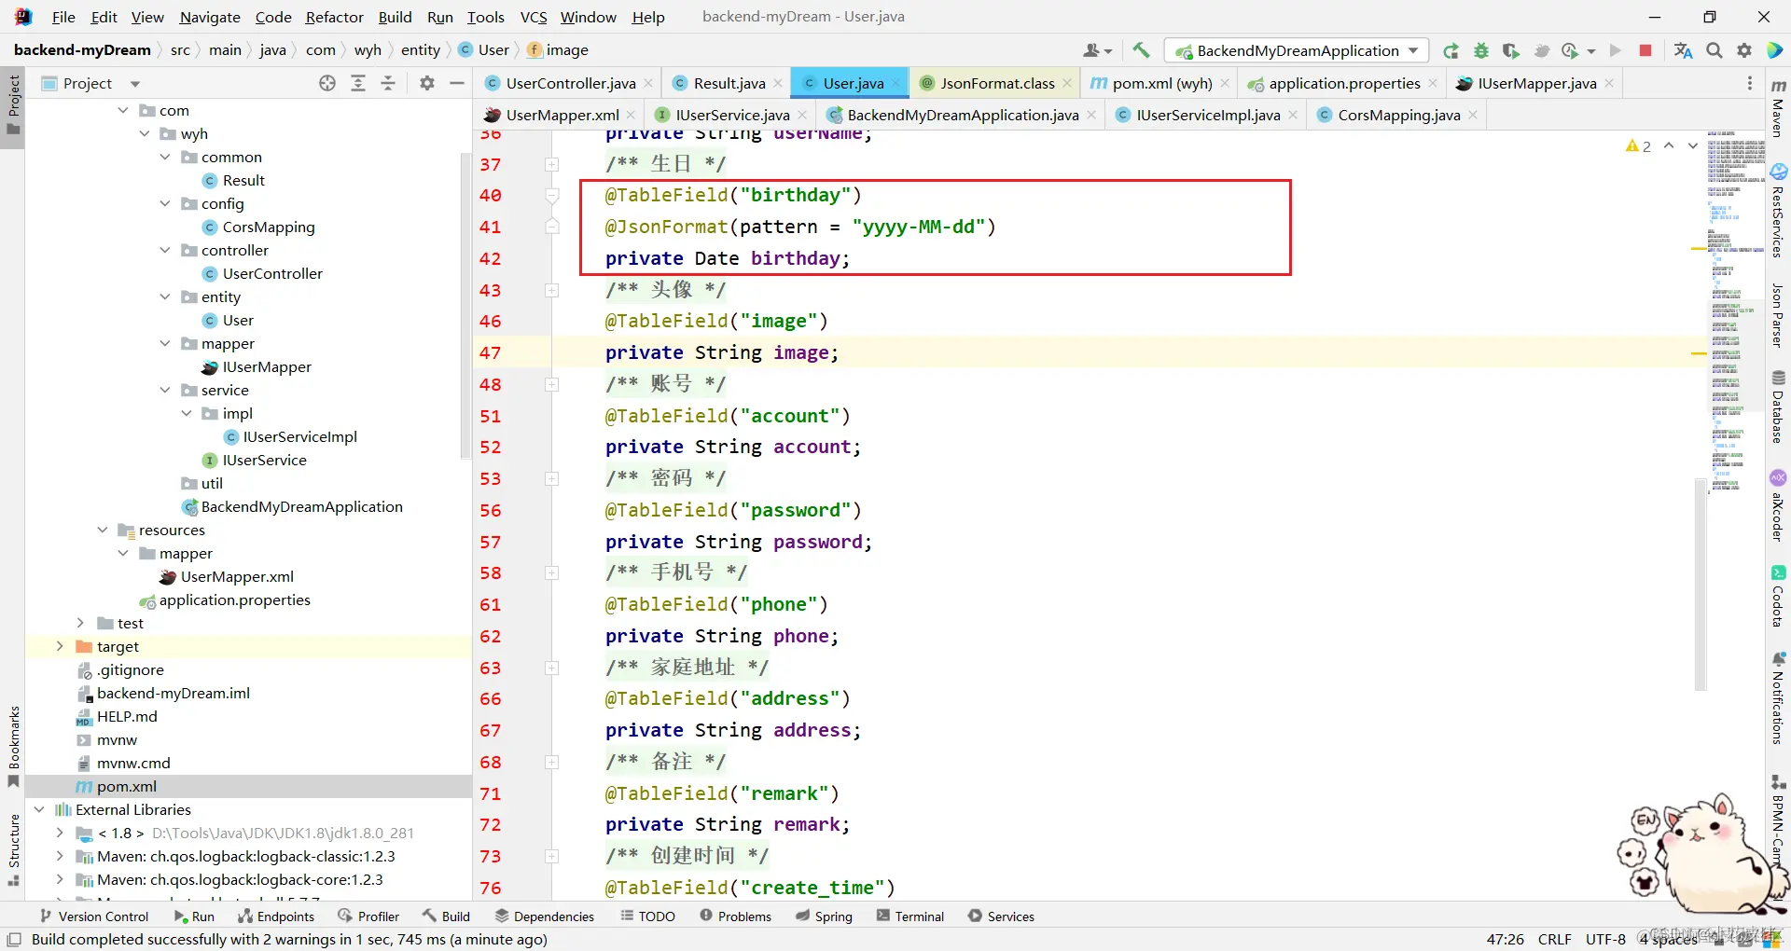Click the warnings indicator in the editor
This screenshot has height=951, width=1791.
click(1638, 146)
